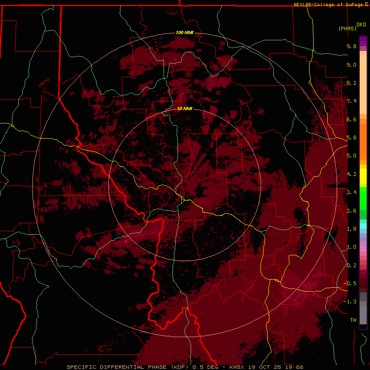Click the 5.8 legend value
Screen dimensions: 370x370
351,138
